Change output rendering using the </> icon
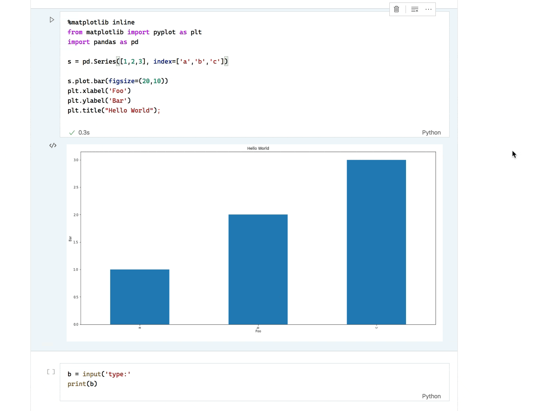 tap(52, 145)
